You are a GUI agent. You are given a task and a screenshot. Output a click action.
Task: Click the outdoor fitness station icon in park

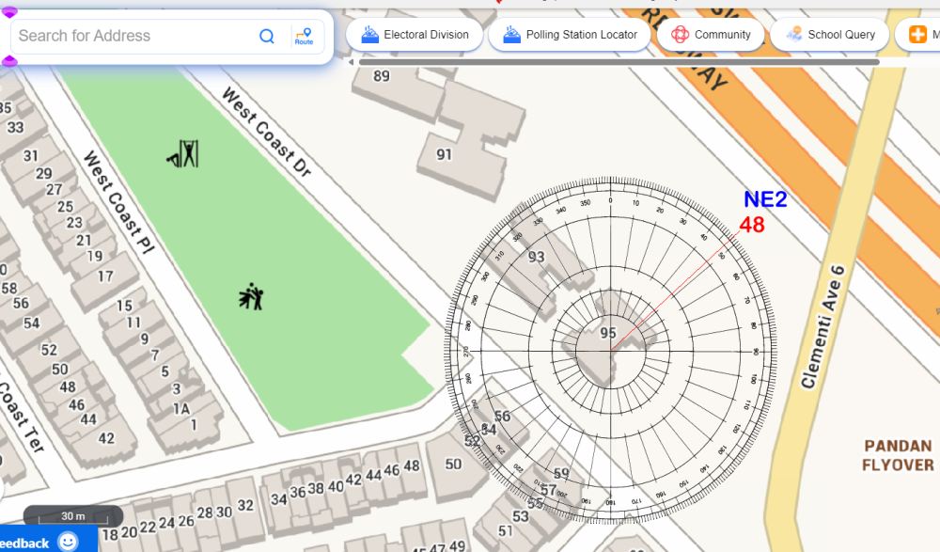click(x=183, y=154)
